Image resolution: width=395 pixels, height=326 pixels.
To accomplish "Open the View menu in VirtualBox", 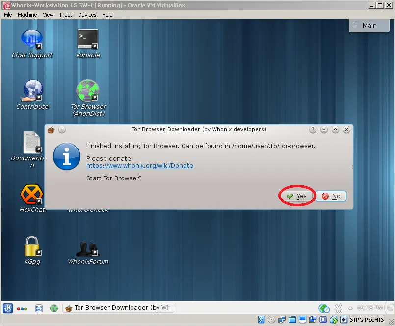I will (x=48, y=15).
